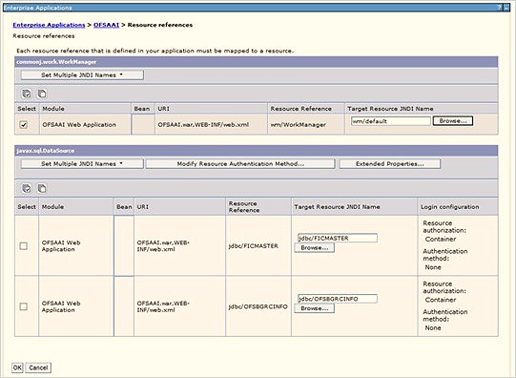Click Target Resource JNDI Name header in WorkManager table
Screen dimensions: 516x378
pyautogui.click(x=391, y=109)
